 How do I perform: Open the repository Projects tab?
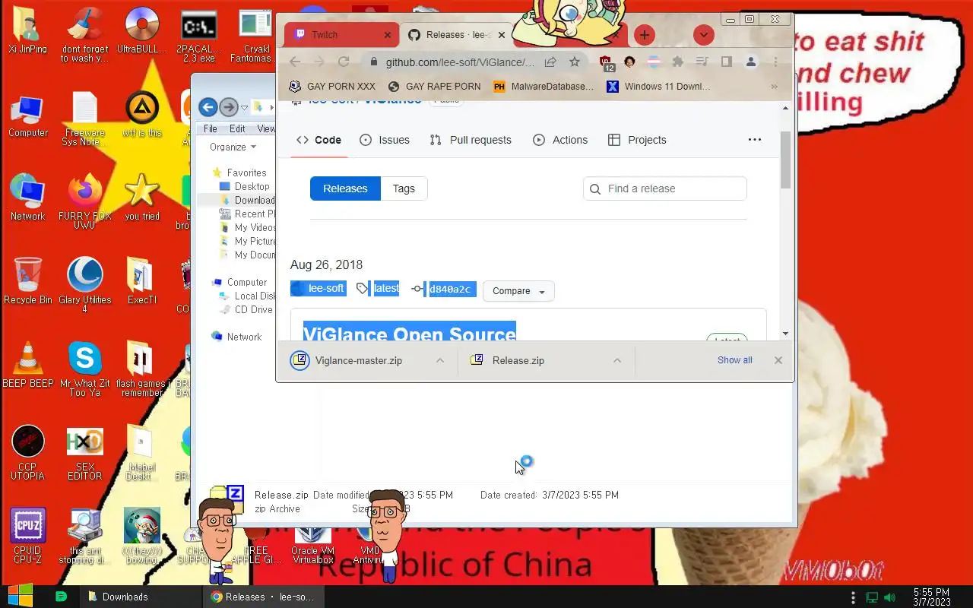pyautogui.click(x=637, y=140)
